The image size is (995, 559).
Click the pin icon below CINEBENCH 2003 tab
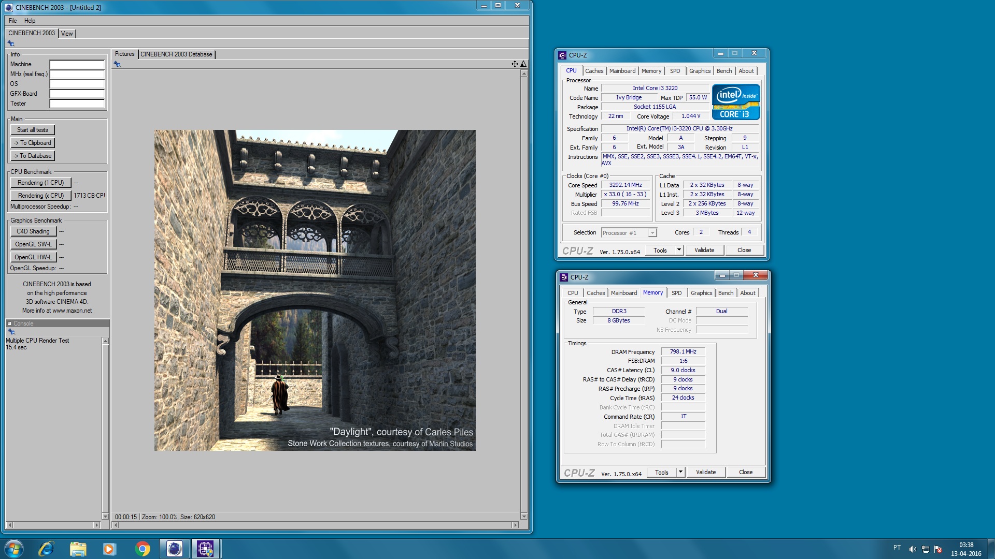click(11, 43)
